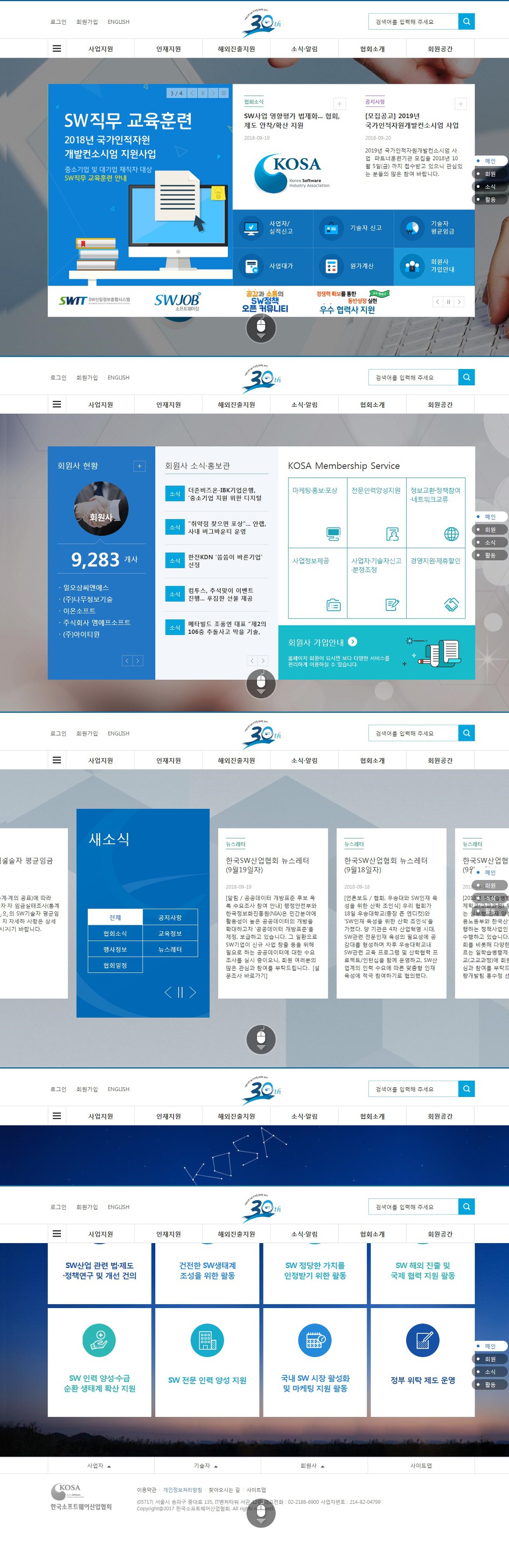Click the plus icon next to 회원사 현황
The height and width of the screenshot is (1541, 509).
[x=139, y=466]
